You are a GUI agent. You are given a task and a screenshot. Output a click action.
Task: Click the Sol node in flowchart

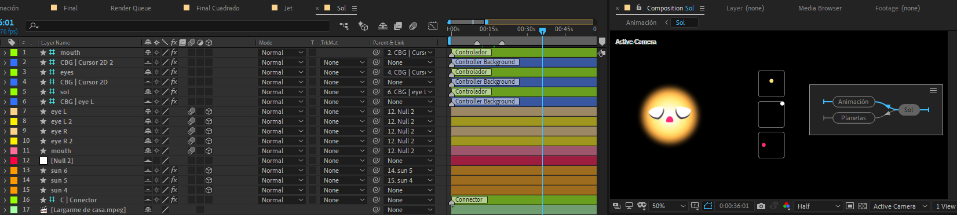(908, 110)
